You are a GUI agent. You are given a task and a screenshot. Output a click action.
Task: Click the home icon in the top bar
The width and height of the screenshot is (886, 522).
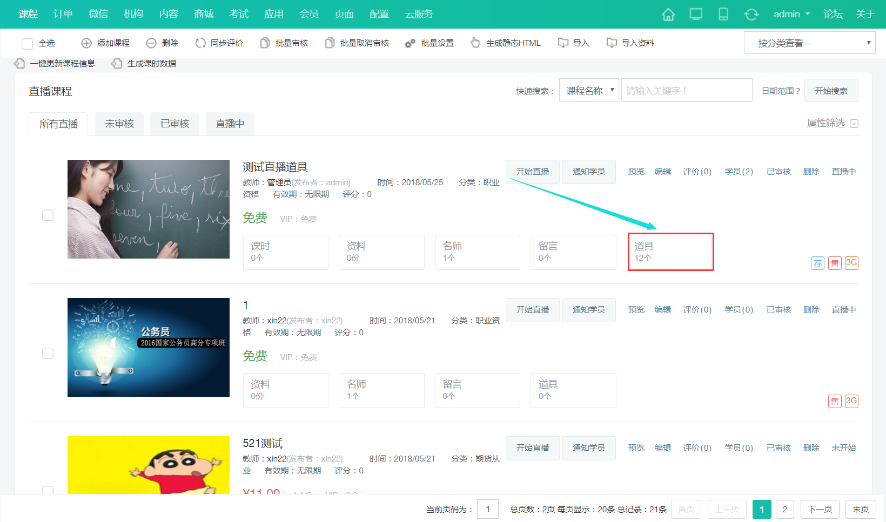coord(668,15)
